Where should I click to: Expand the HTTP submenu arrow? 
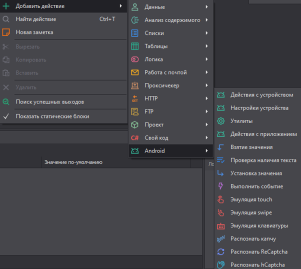(206, 98)
